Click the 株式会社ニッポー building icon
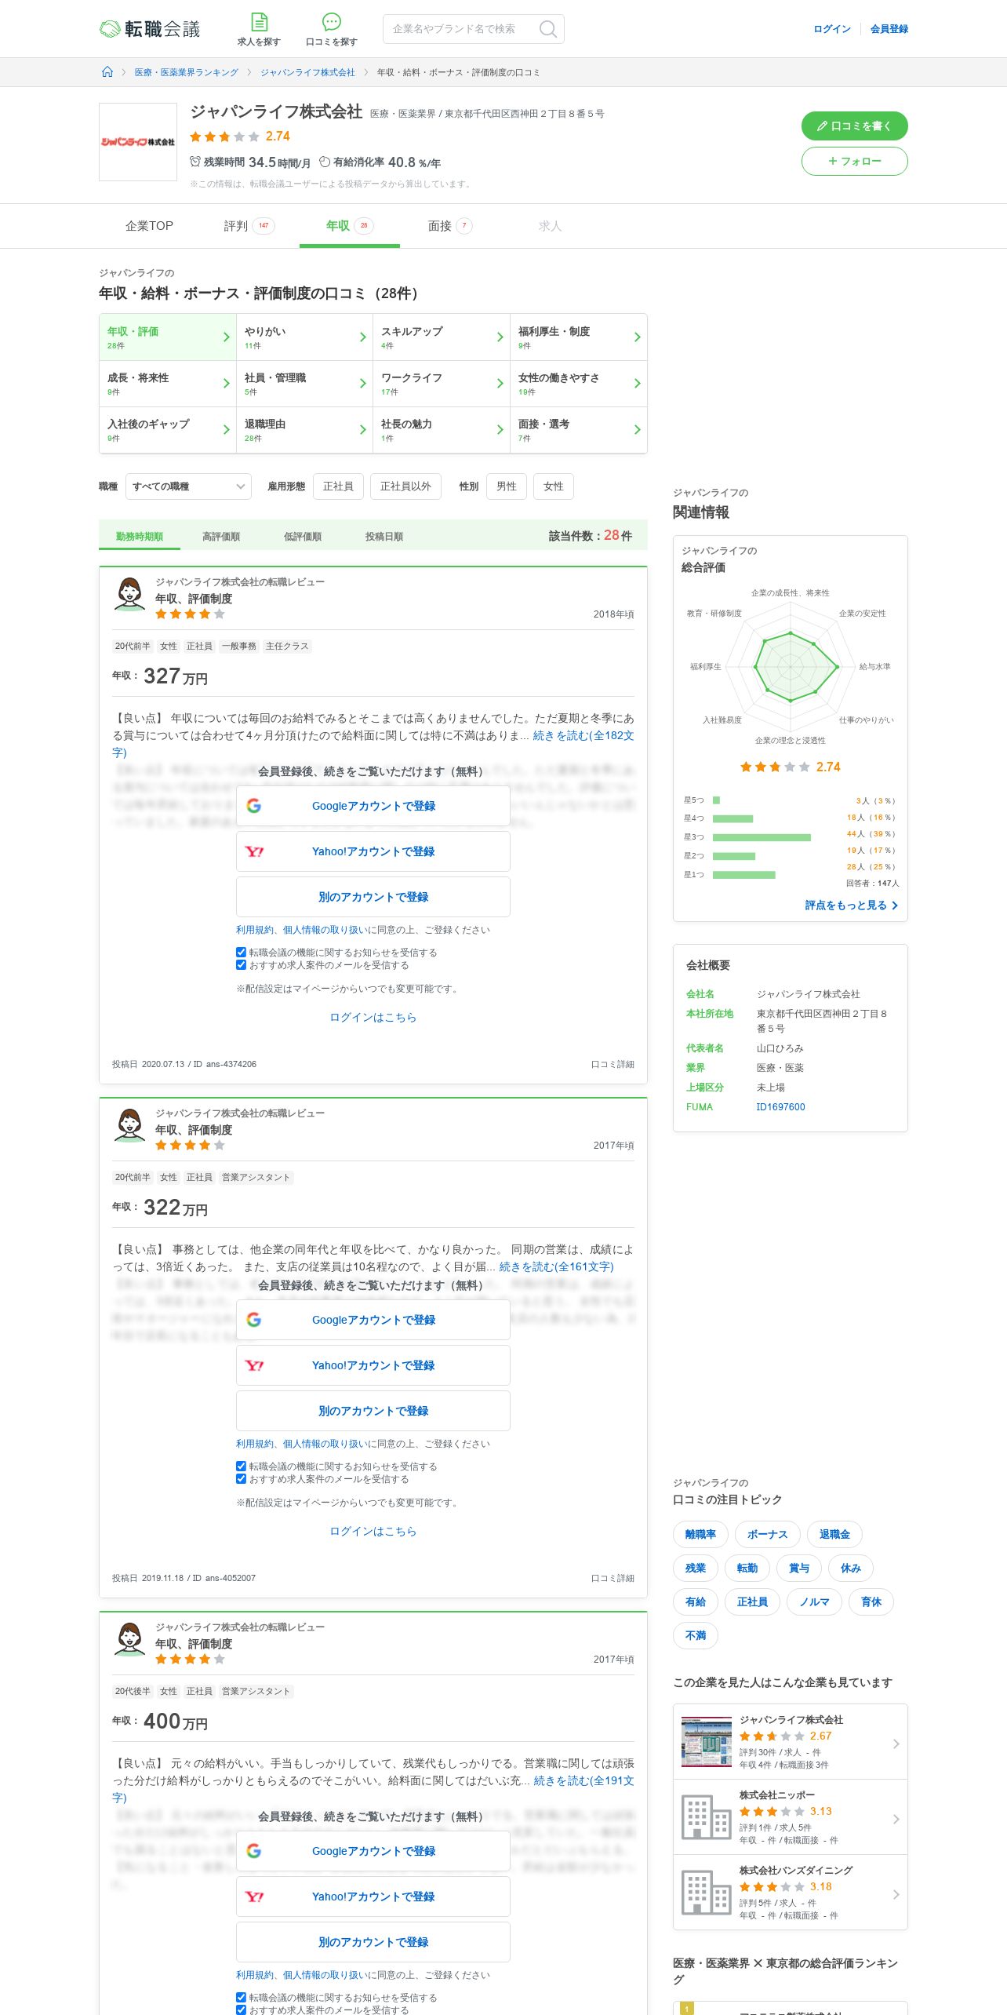 tap(706, 1817)
